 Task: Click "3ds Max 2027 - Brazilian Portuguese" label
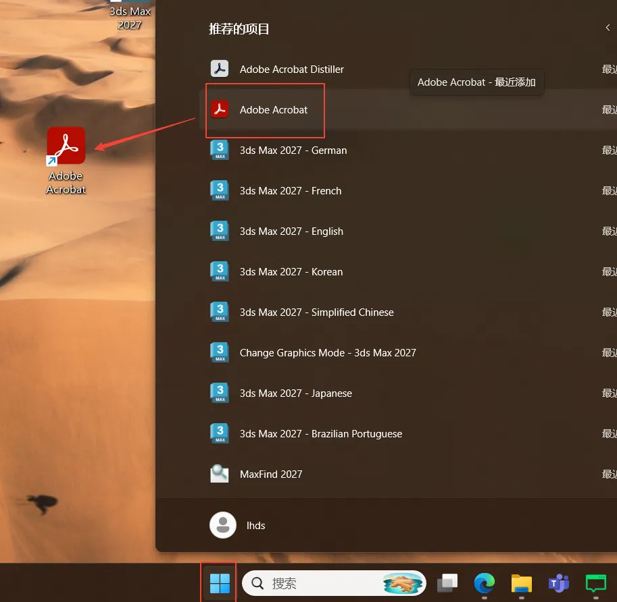pyautogui.click(x=321, y=433)
